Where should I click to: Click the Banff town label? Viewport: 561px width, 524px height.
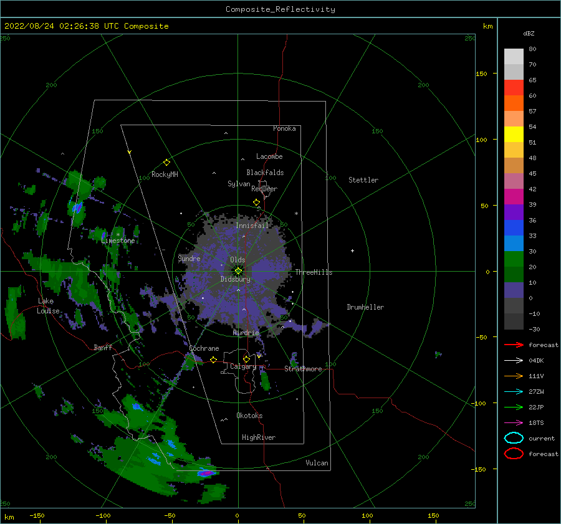pyautogui.click(x=103, y=348)
